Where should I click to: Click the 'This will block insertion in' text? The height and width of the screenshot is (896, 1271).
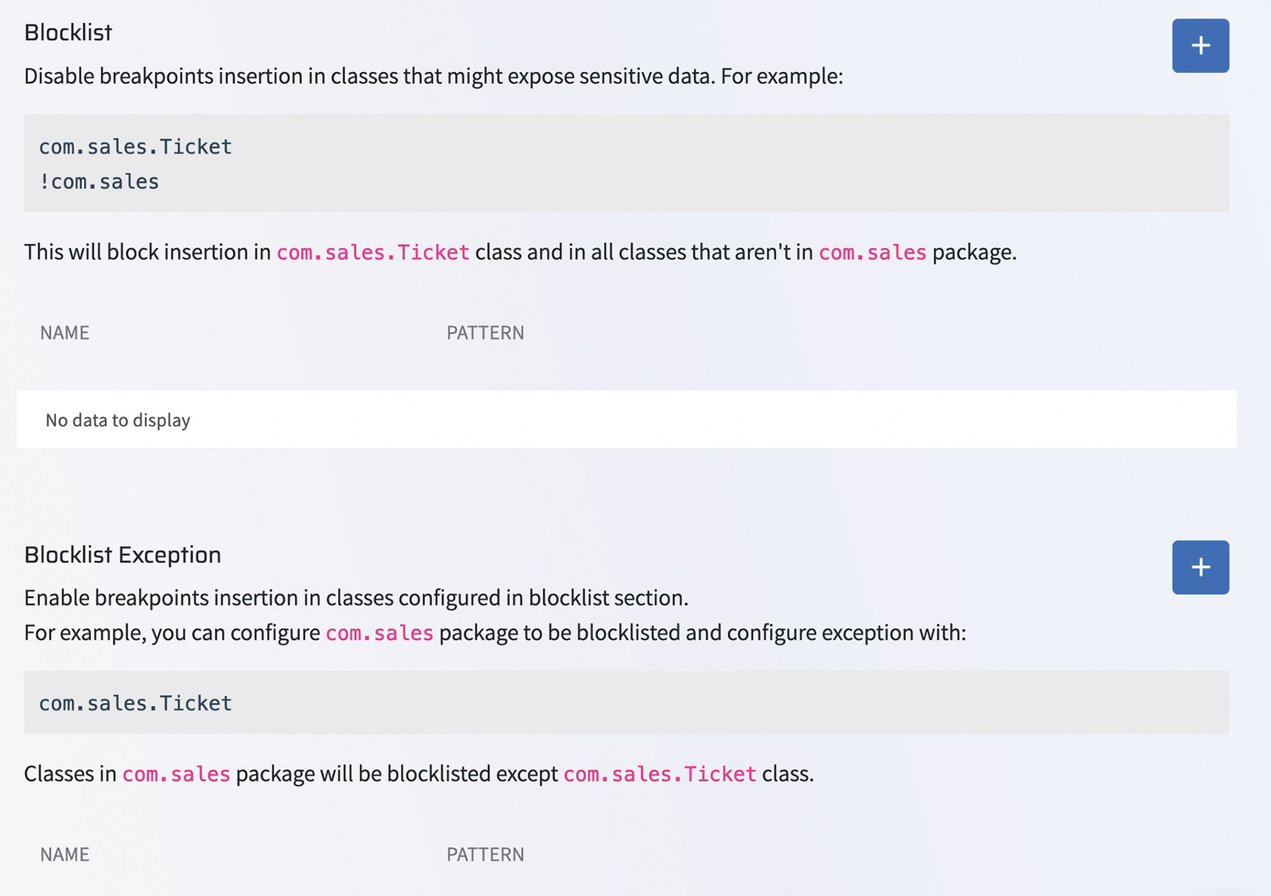tap(147, 252)
